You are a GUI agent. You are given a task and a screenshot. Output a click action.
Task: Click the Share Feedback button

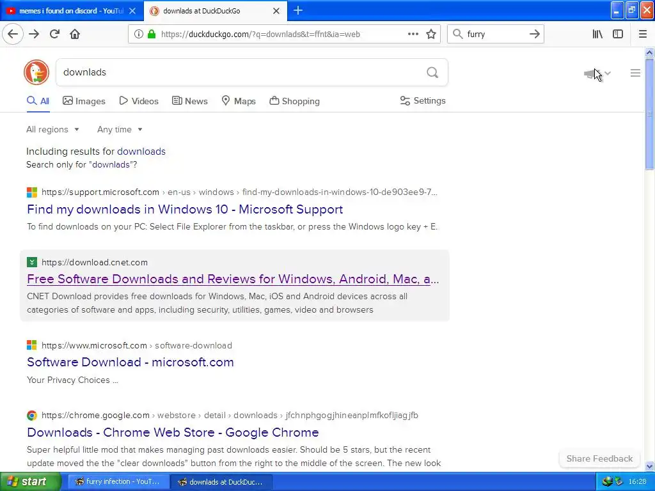pos(599,458)
